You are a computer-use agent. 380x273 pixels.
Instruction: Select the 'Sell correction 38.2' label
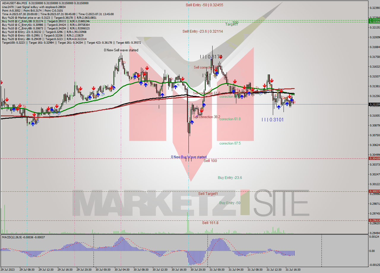click(x=206, y=117)
